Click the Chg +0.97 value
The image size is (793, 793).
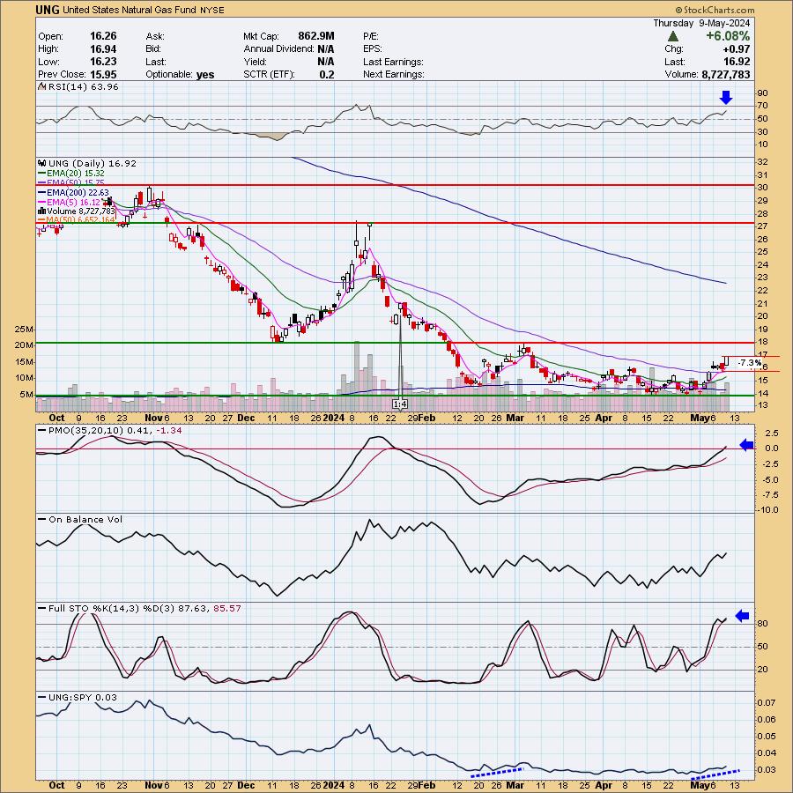(x=737, y=49)
